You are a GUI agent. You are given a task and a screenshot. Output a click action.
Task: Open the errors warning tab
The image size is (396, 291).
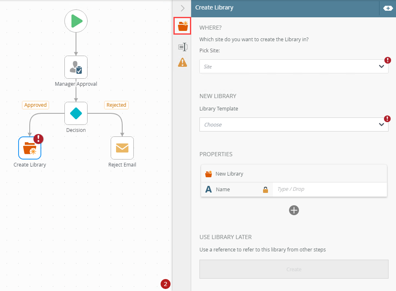pyautogui.click(x=183, y=62)
